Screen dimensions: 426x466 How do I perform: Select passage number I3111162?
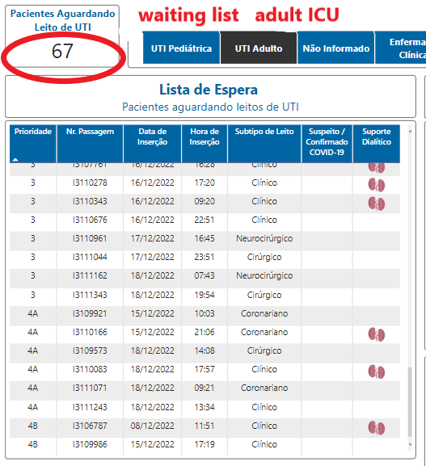click(90, 275)
